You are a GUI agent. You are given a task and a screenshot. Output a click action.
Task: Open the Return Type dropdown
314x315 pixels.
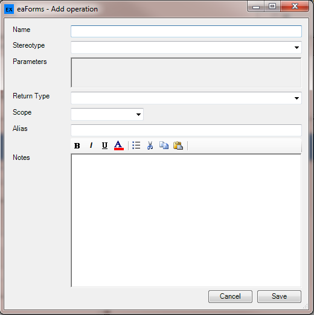tap(296, 98)
